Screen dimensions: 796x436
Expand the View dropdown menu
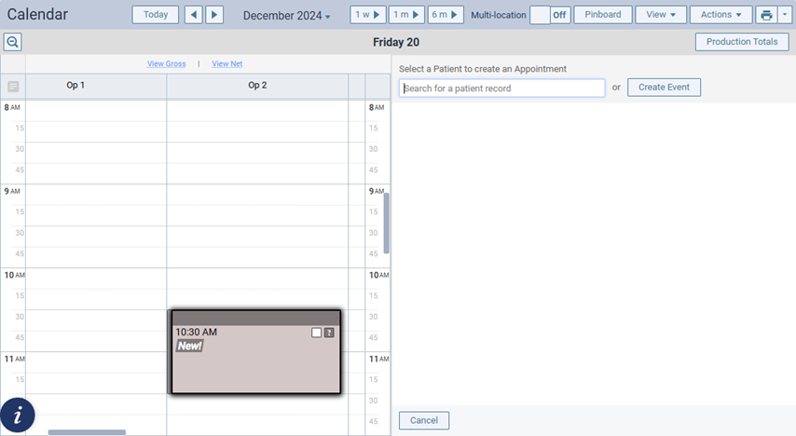point(660,15)
